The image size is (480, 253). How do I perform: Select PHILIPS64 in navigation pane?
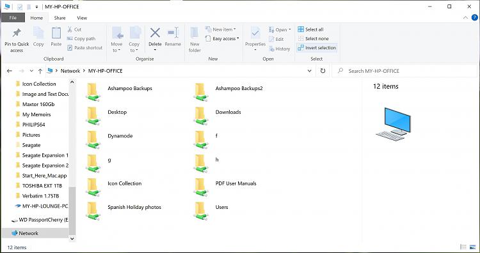pyautogui.click(x=30, y=125)
